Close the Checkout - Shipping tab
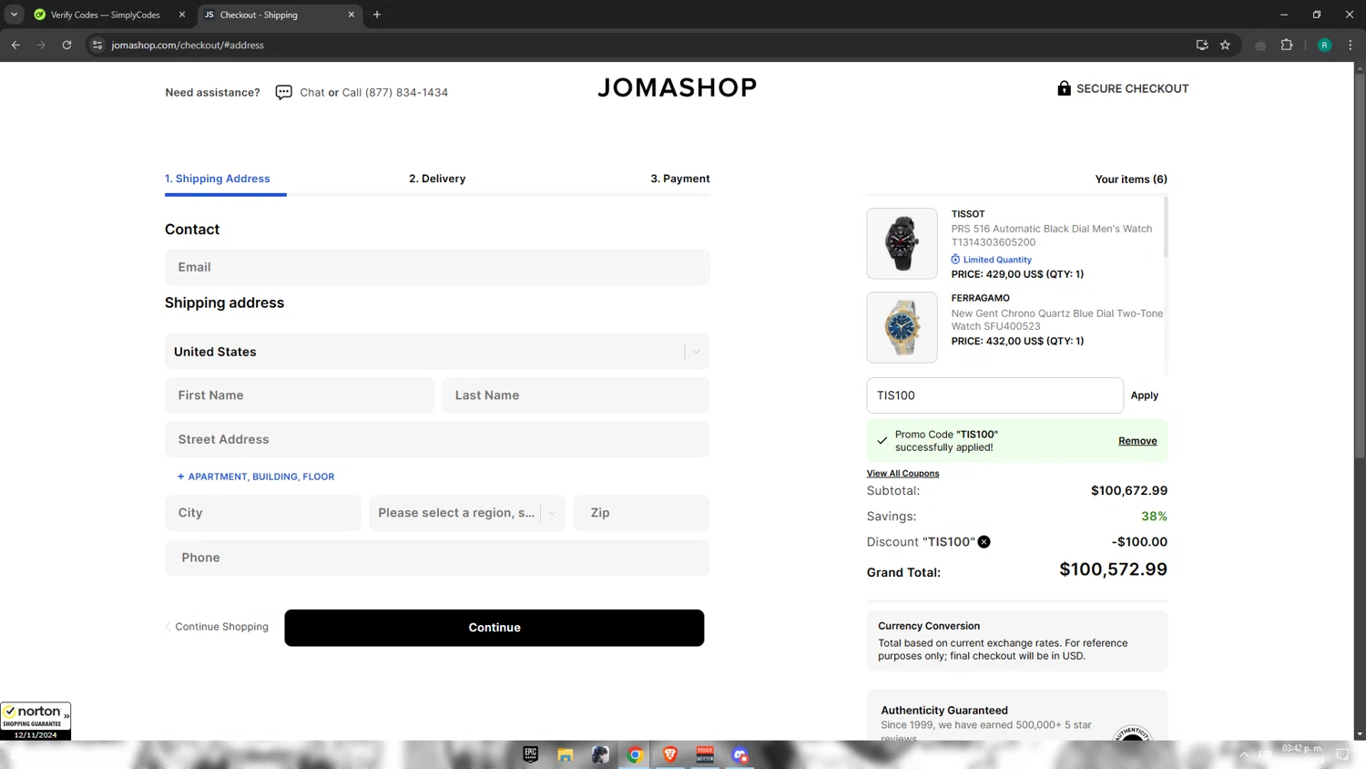This screenshot has height=769, width=1366. (x=352, y=15)
